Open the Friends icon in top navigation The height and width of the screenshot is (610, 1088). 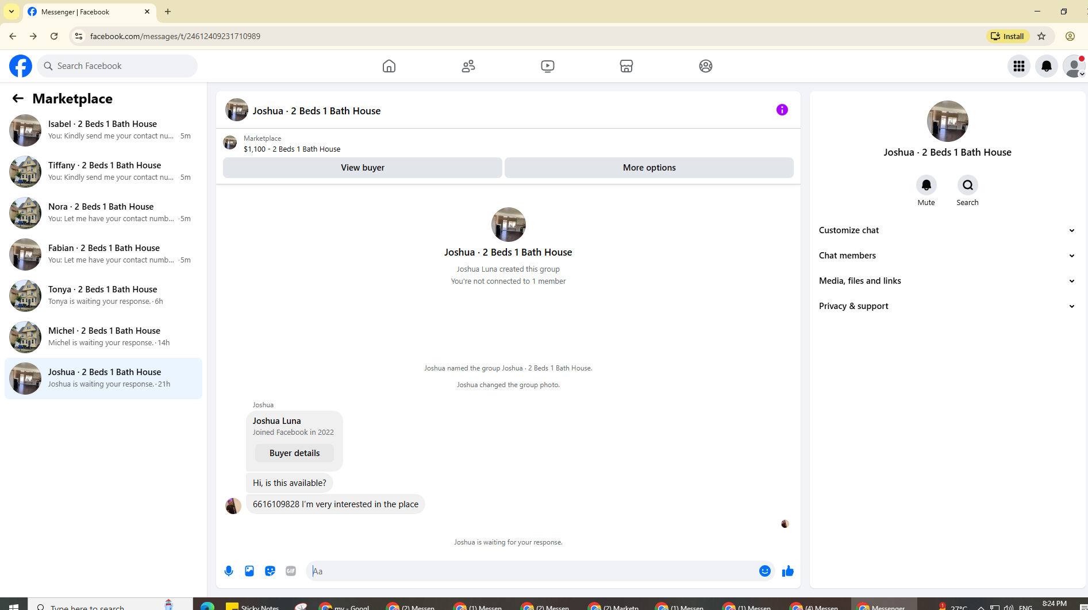[x=468, y=66]
